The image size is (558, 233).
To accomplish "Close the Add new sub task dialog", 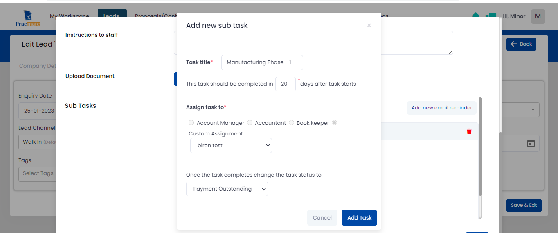I will 369,25.
